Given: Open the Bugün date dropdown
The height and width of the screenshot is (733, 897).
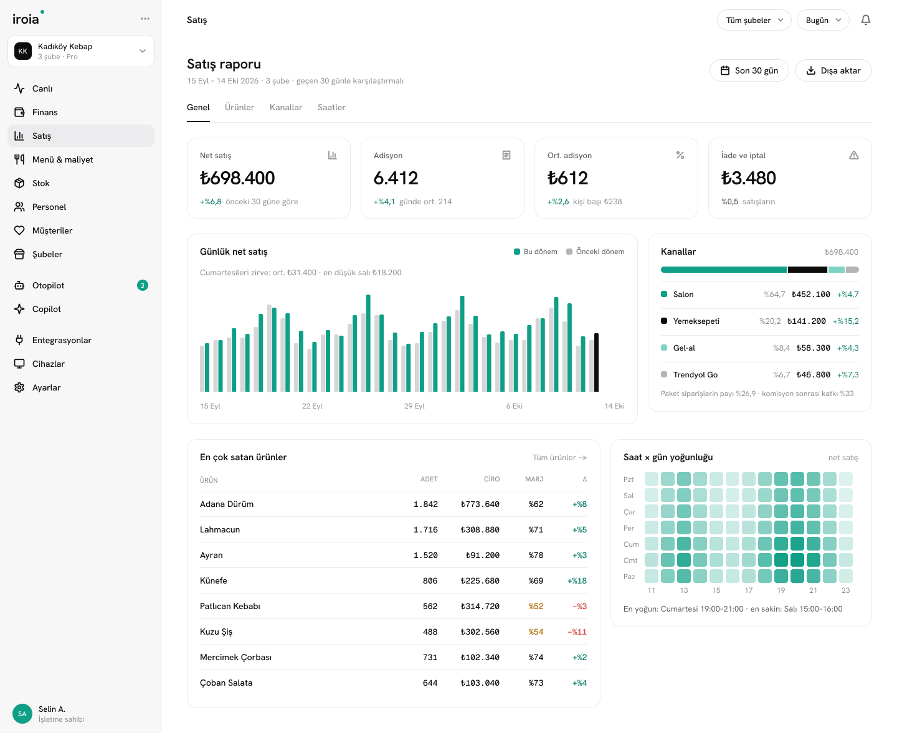Looking at the screenshot, I should coord(823,20).
